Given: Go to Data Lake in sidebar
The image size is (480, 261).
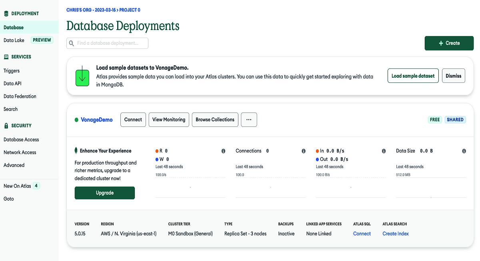Looking at the screenshot, I should [14, 40].
